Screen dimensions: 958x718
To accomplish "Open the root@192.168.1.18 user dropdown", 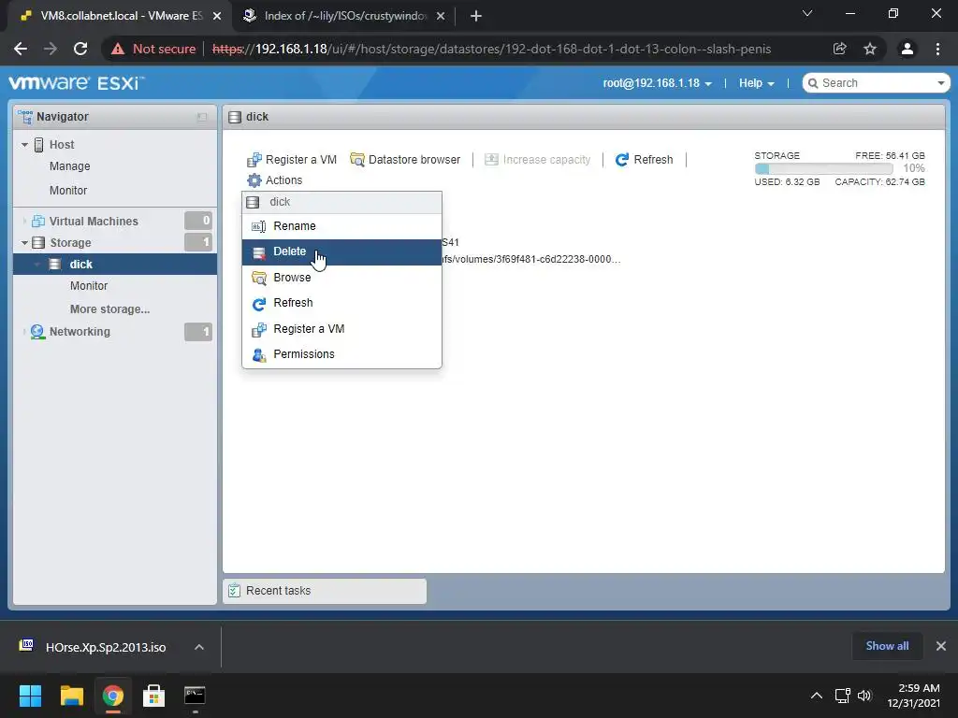I will click(658, 83).
